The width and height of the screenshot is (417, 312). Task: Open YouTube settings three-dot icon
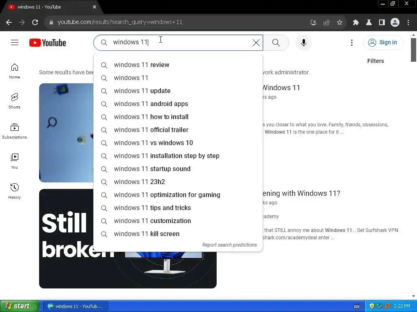(x=352, y=42)
